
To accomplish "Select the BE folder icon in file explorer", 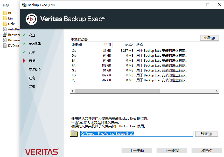I will coord(5,13).
